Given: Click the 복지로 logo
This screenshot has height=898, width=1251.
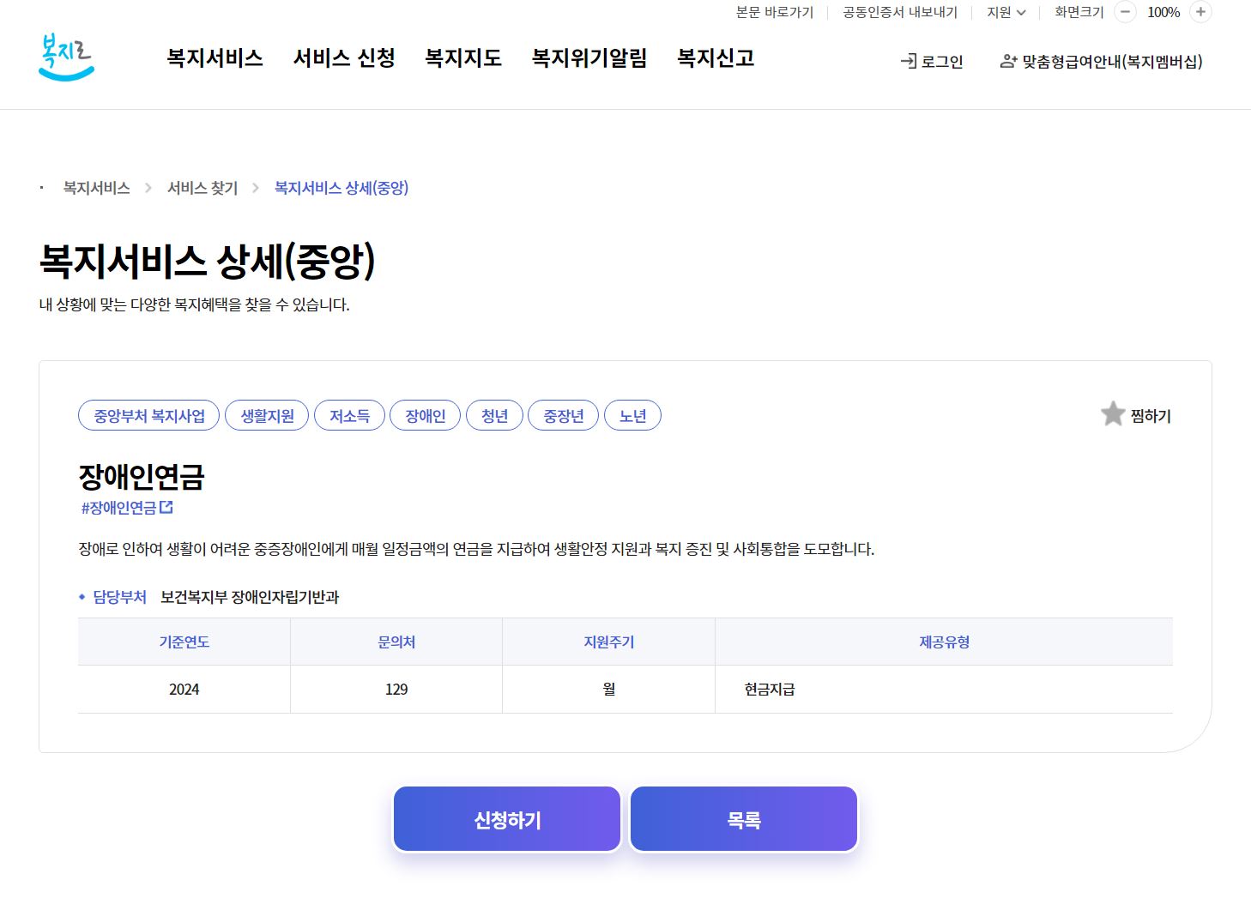Looking at the screenshot, I should [67, 55].
